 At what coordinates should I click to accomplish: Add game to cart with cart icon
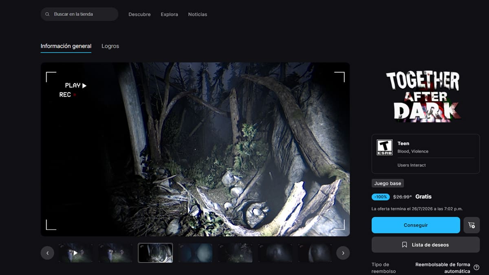[471, 225]
